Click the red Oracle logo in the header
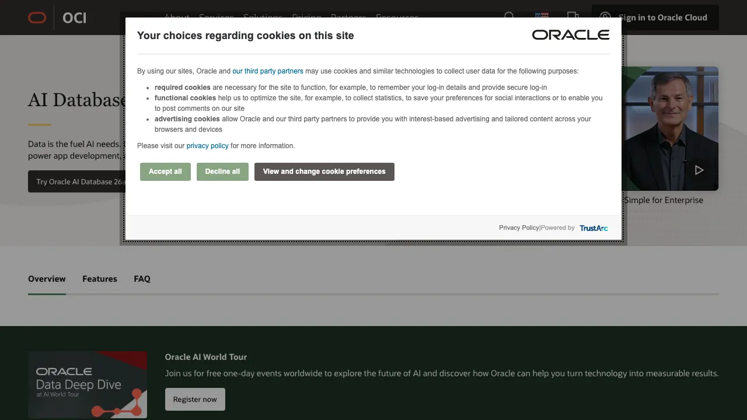 tap(37, 17)
